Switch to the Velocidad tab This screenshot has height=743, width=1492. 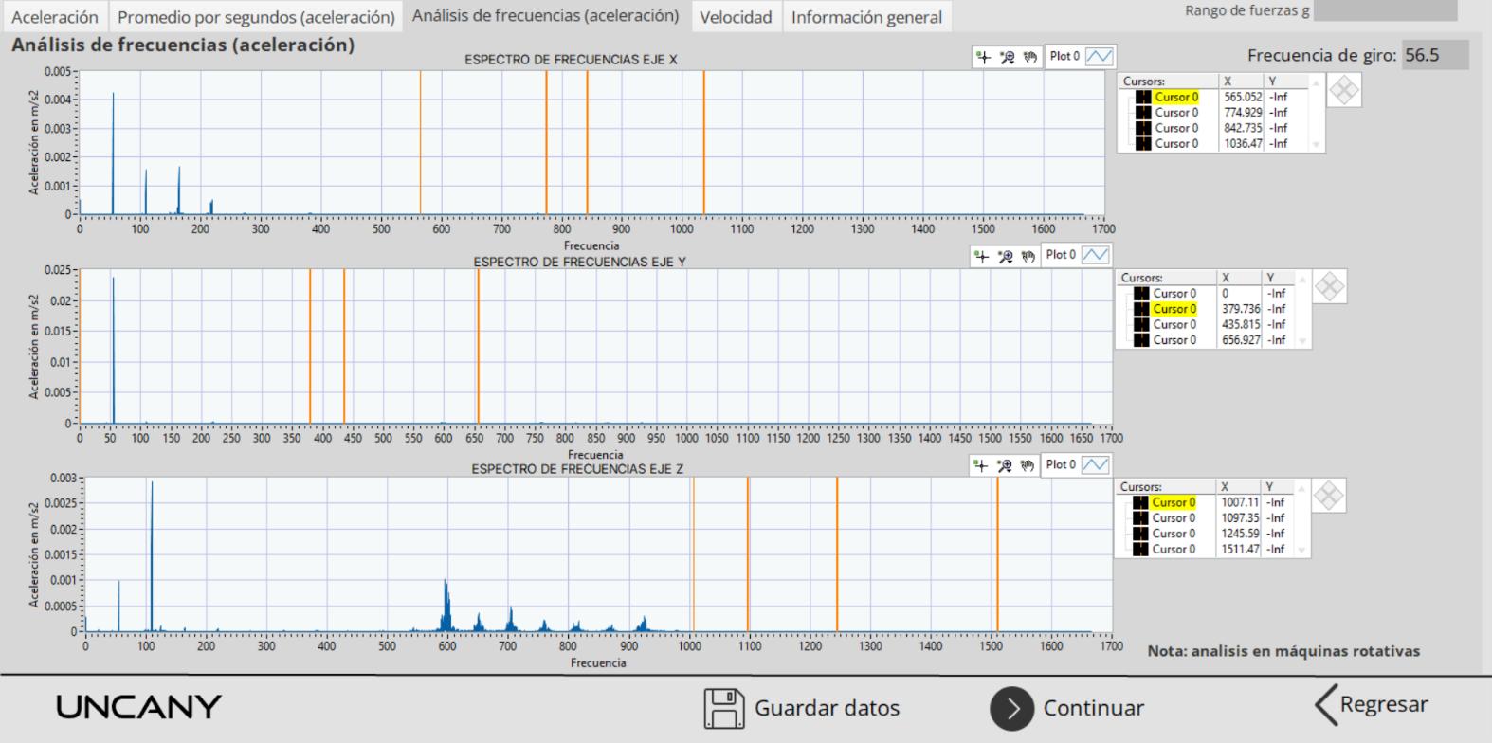736,17
